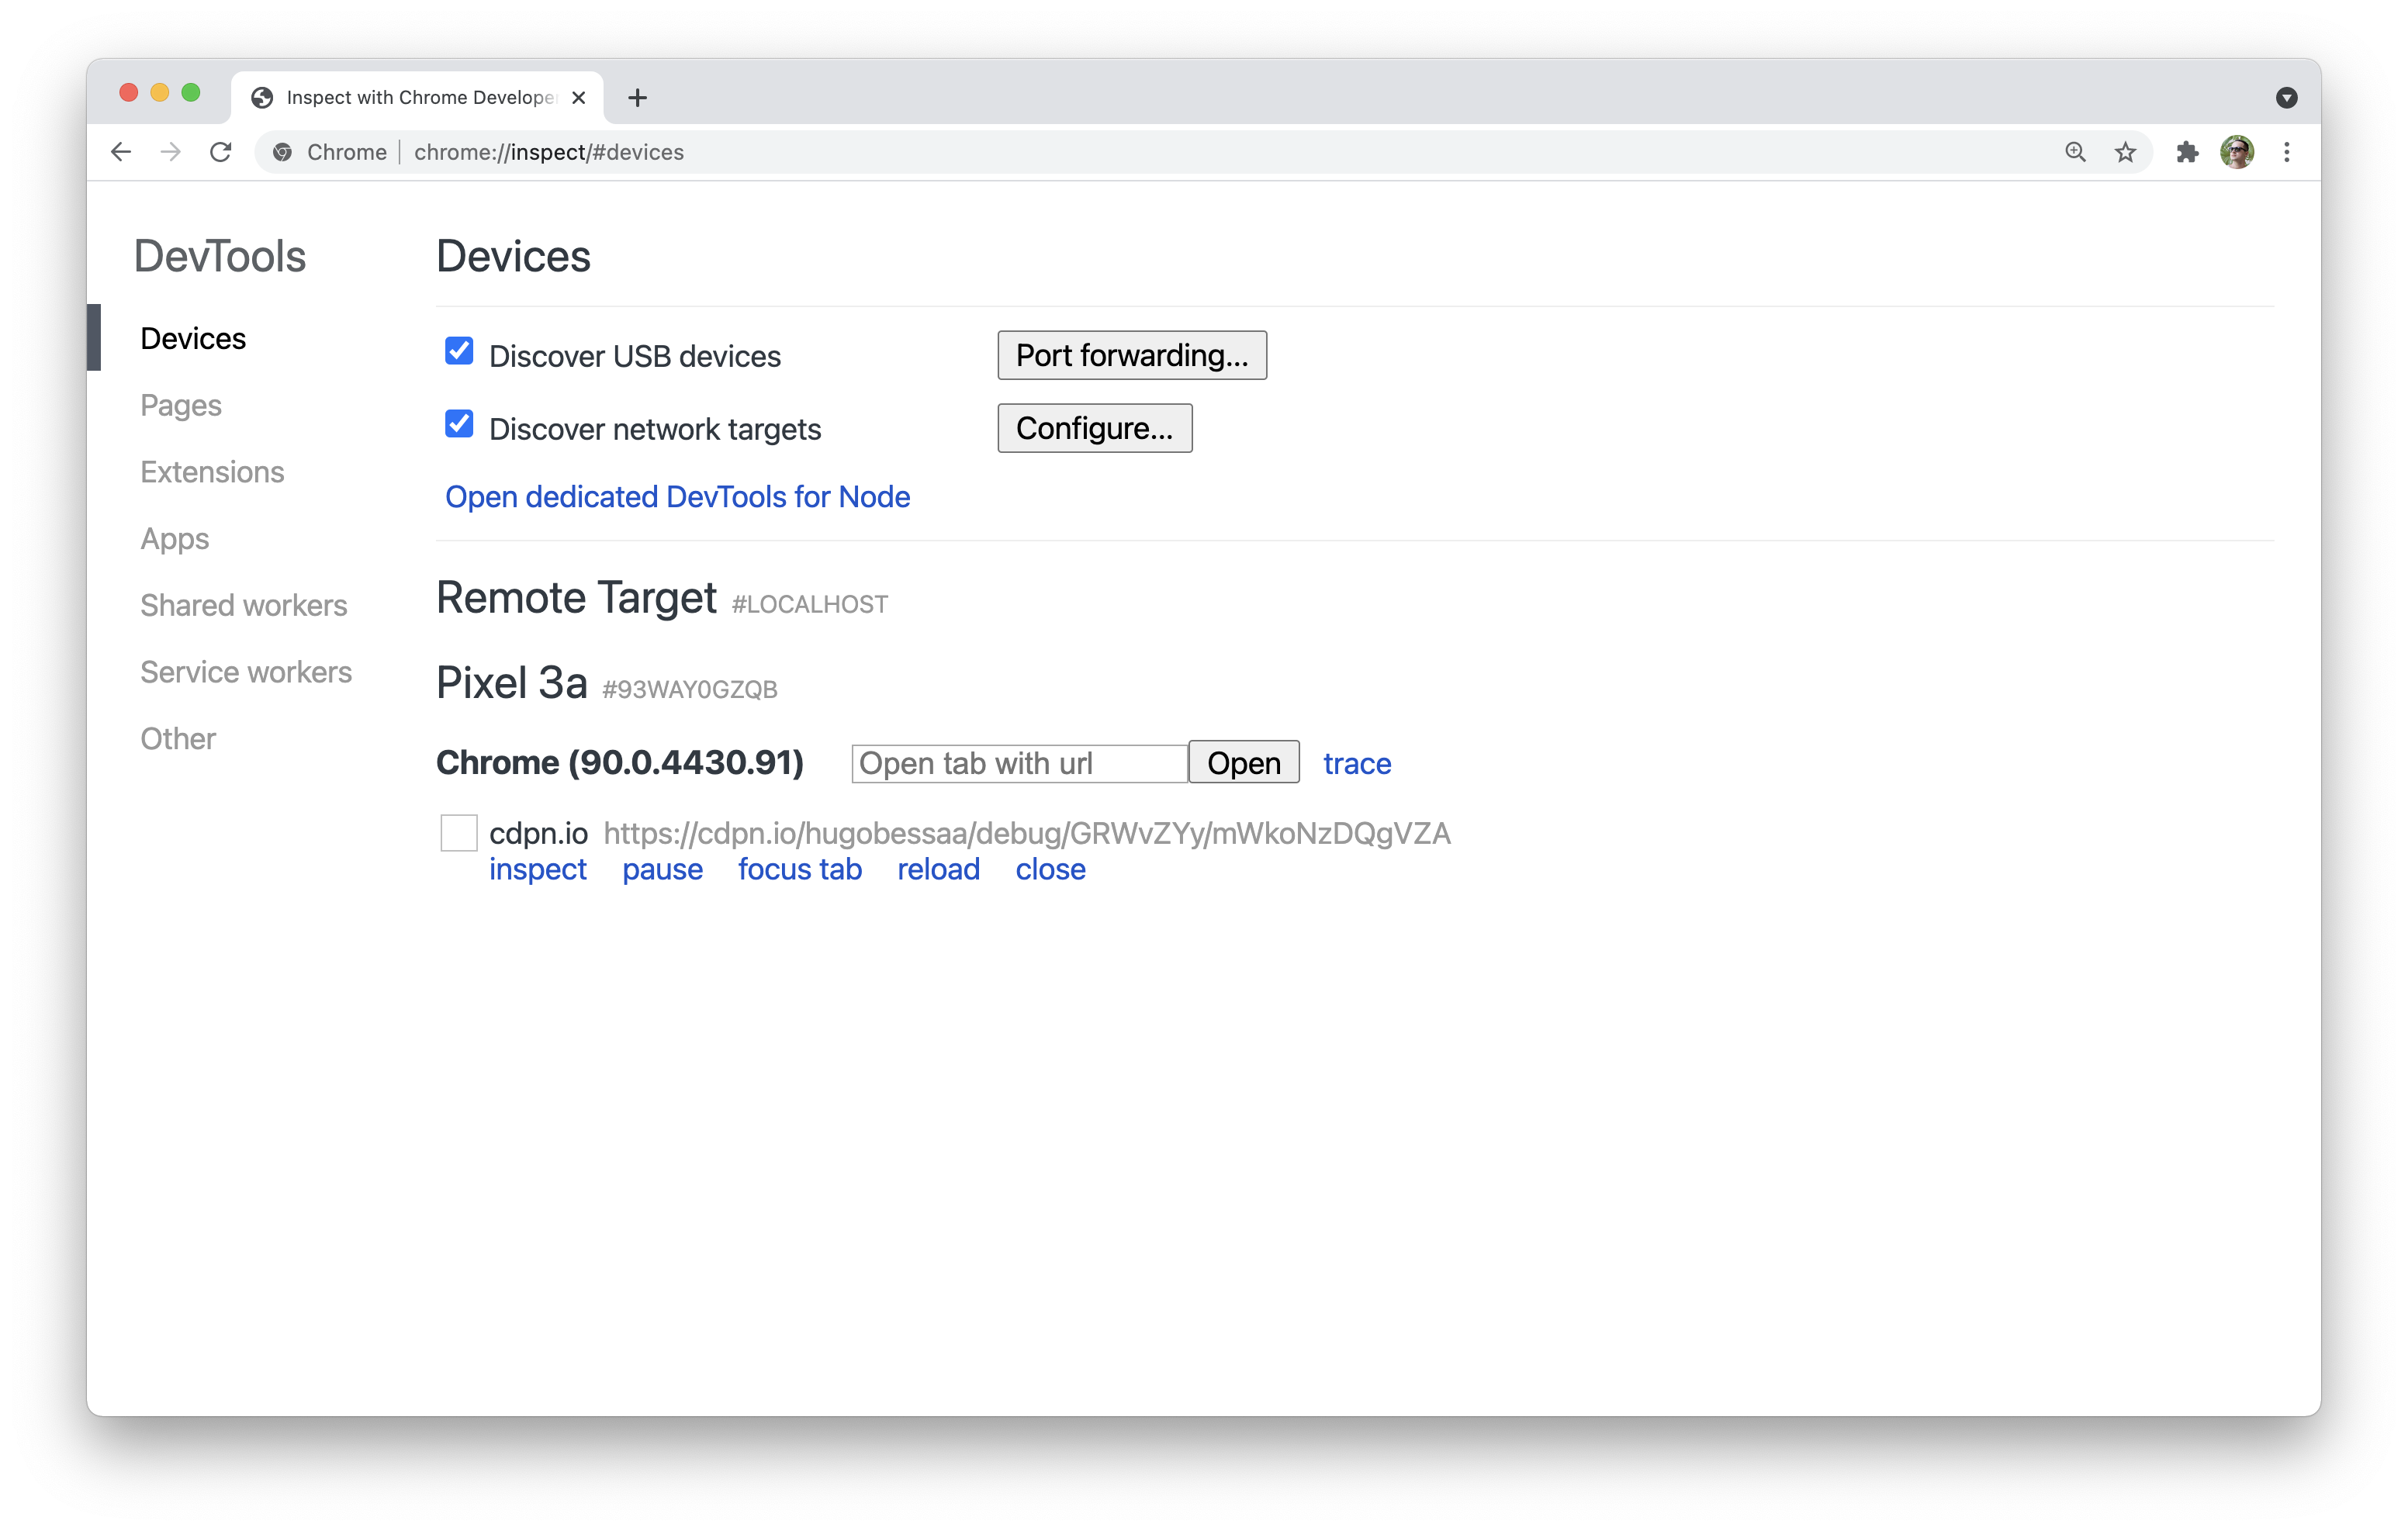The height and width of the screenshot is (1531, 2408).
Task: Uncheck Discover network targets
Action: (x=458, y=424)
